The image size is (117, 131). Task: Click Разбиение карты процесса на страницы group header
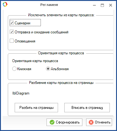pyautogui.click(x=61, y=83)
